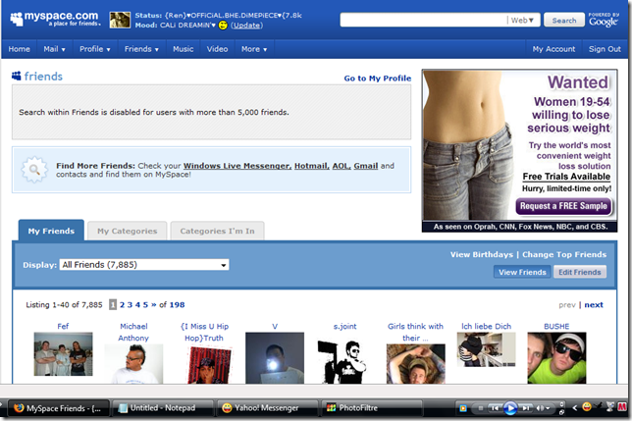Click the Windows Media Player toolbar icon
The width and height of the screenshot is (632, 421).
(x=463, y=408)
